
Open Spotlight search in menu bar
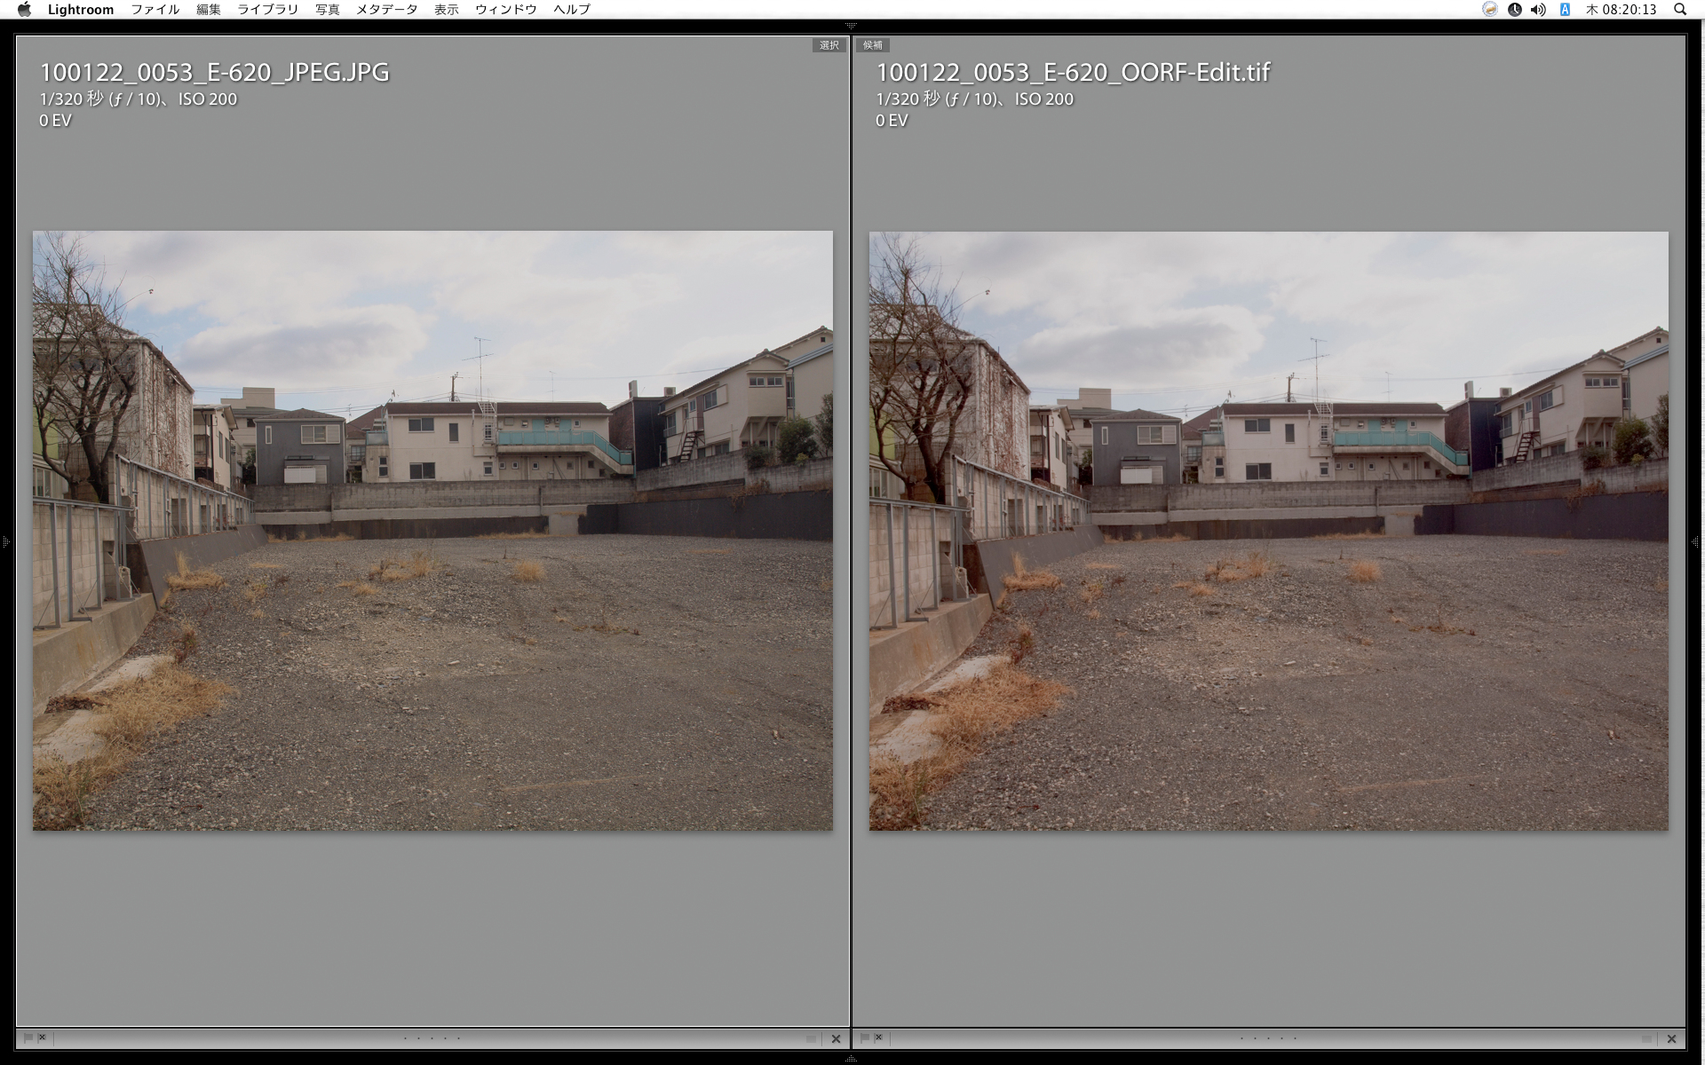(x=1680, y=10)
